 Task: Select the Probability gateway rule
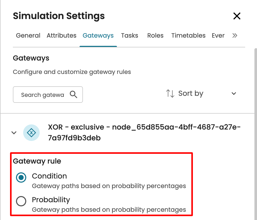click(x=21, y=201)
